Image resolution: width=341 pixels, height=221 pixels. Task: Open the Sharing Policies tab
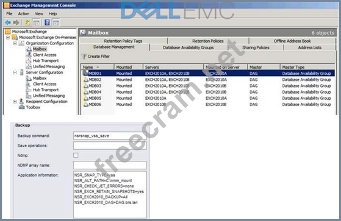[x=256, y=47]
